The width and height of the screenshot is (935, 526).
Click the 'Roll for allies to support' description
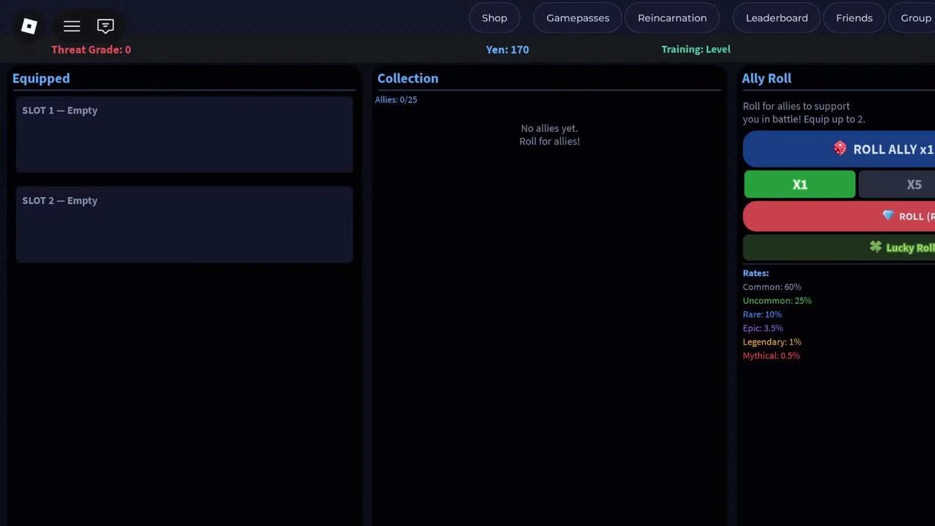click(x=796, y=106)
